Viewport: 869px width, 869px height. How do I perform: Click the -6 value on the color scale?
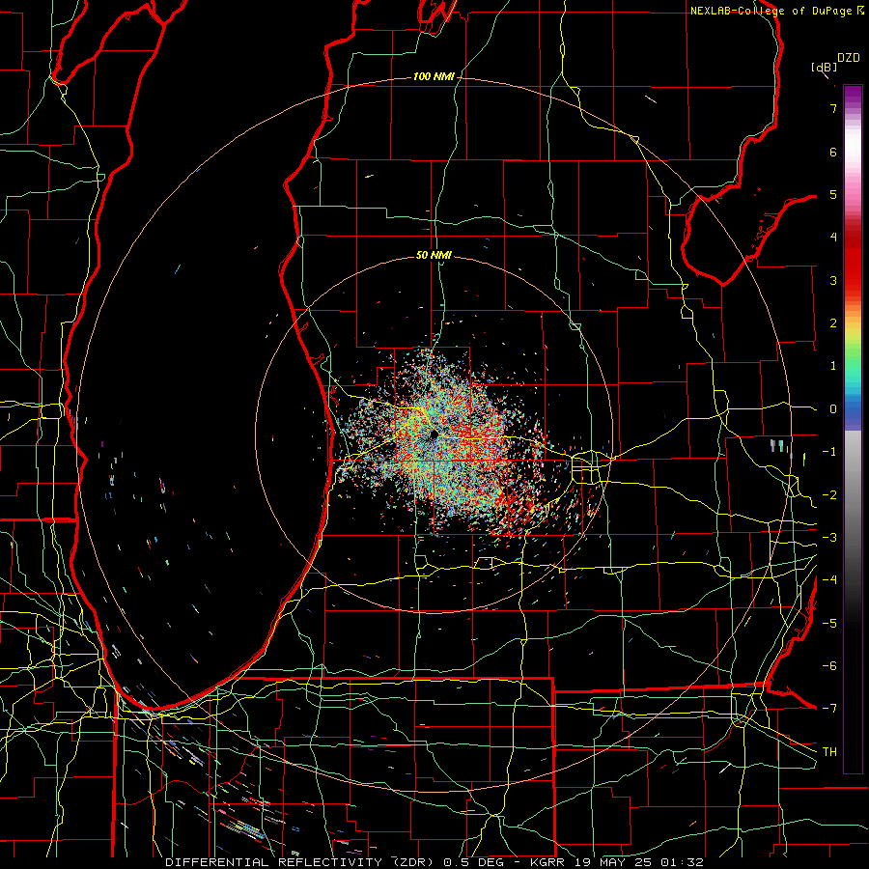(x=829, y=666)
